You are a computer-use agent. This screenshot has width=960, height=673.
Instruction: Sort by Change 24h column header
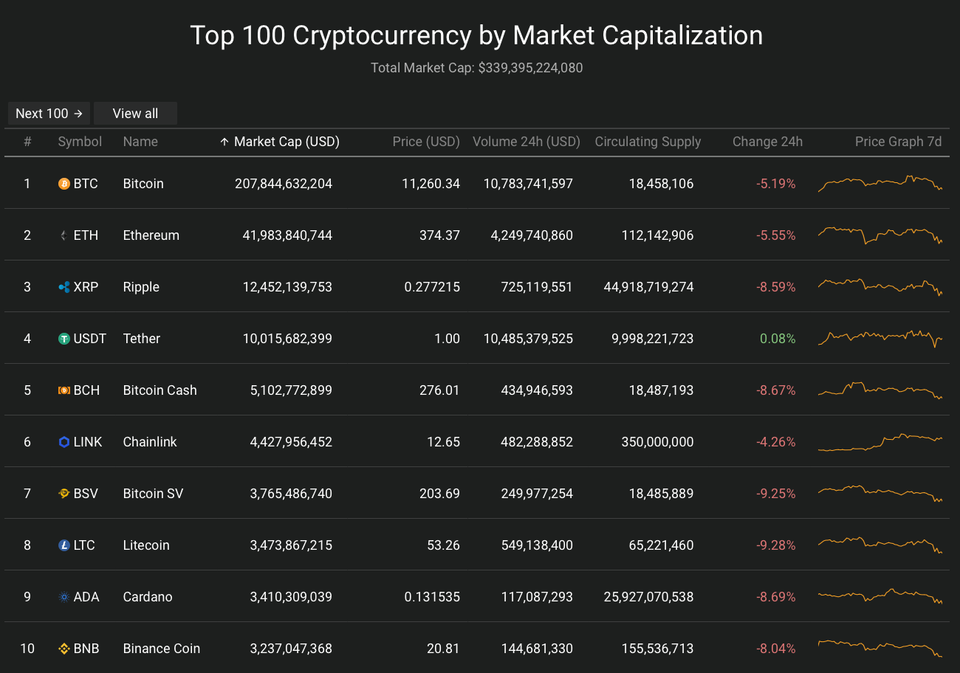(x=767, y=142)
